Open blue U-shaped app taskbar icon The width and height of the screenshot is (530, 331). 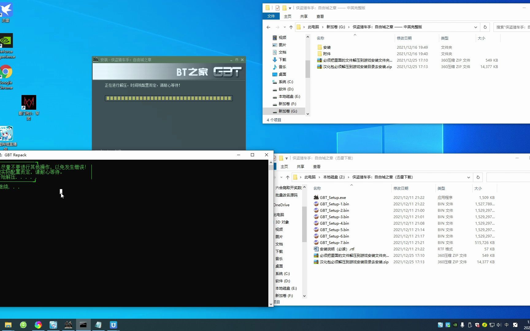click(113, 325)
